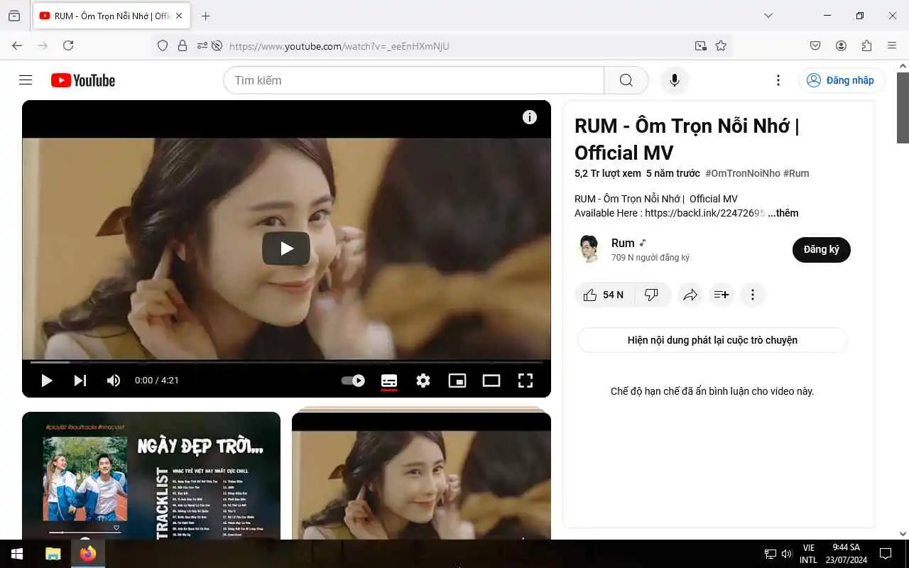Go back in browser
Screen dimensions: 909x568
coord(17,45)
